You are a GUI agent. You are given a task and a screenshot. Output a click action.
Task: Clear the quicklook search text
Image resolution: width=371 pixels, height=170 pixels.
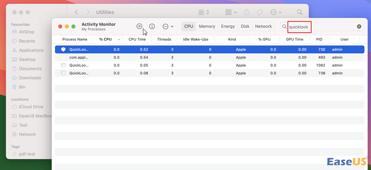point(359,27)
